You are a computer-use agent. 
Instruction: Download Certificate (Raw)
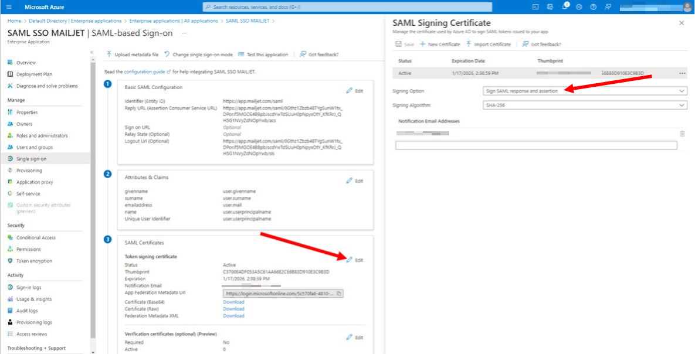click(233, 309)
